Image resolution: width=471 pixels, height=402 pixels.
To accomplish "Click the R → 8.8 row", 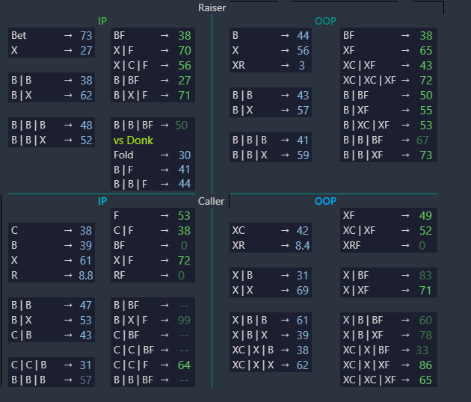I will (x=52, y=275).
